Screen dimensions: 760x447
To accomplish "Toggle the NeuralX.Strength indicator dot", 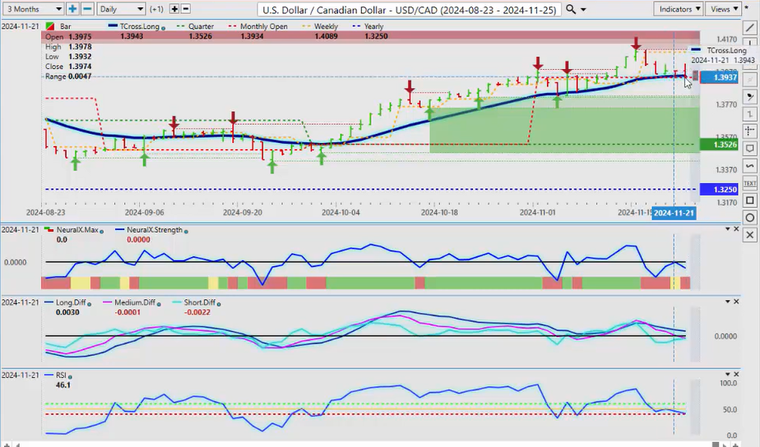I will (186, 230).
